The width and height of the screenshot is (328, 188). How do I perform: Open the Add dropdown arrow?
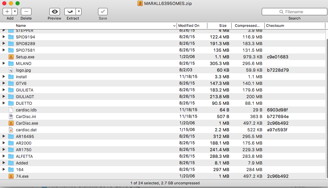[15, 12]
